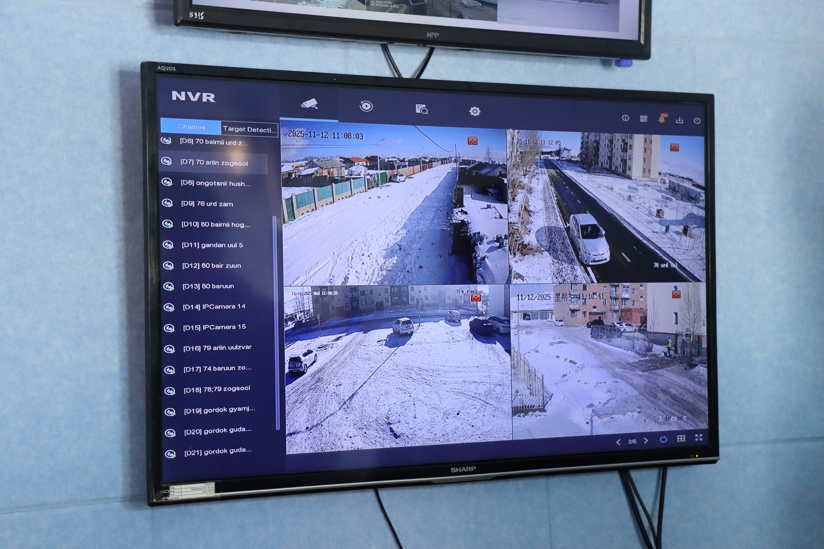Open the alarm bell notifications
Screen dimensions: 824x549
(x=662, y=119)
